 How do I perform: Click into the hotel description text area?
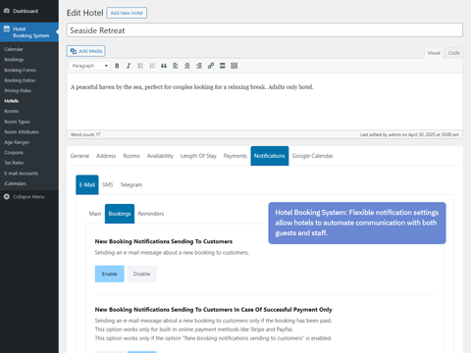[x=265, y=102]
